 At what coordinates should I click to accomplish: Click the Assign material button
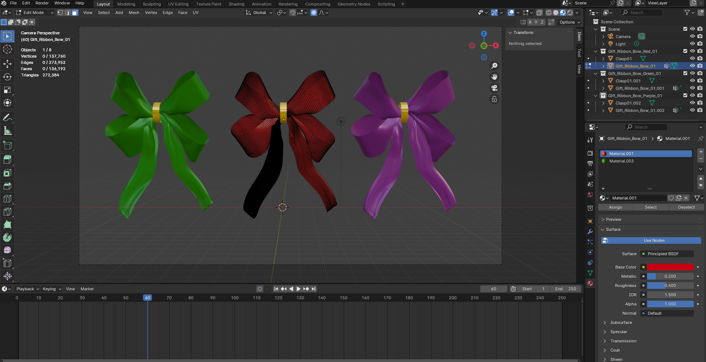pyautogui.click(x=615, y=207)
